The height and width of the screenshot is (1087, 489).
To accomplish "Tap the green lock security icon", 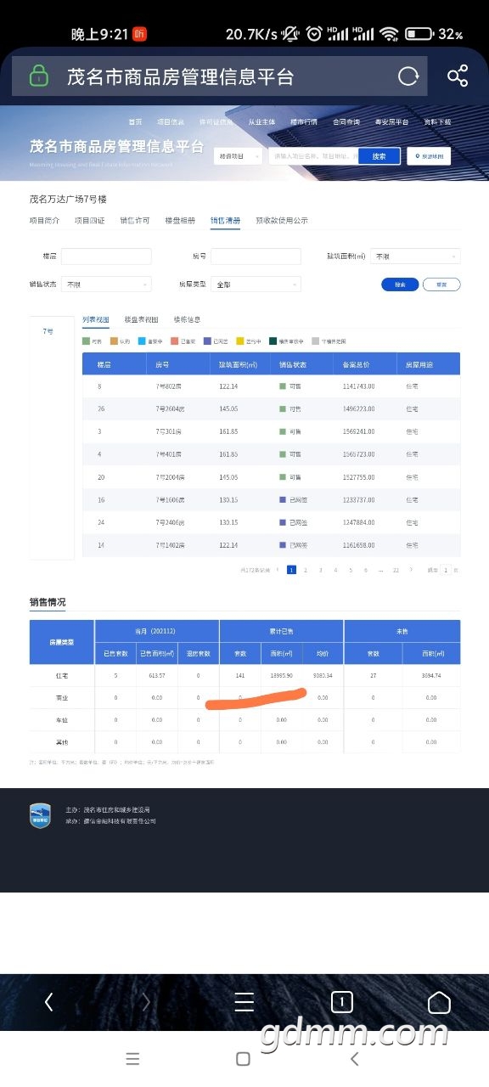I will click(x=39, y=76).
